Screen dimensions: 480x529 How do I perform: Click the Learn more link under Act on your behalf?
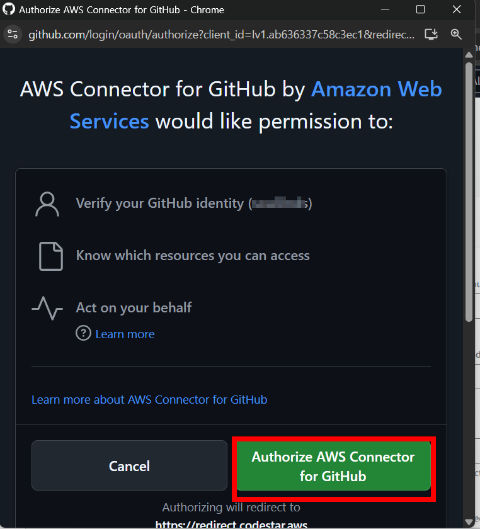click(x=124, y=334)
